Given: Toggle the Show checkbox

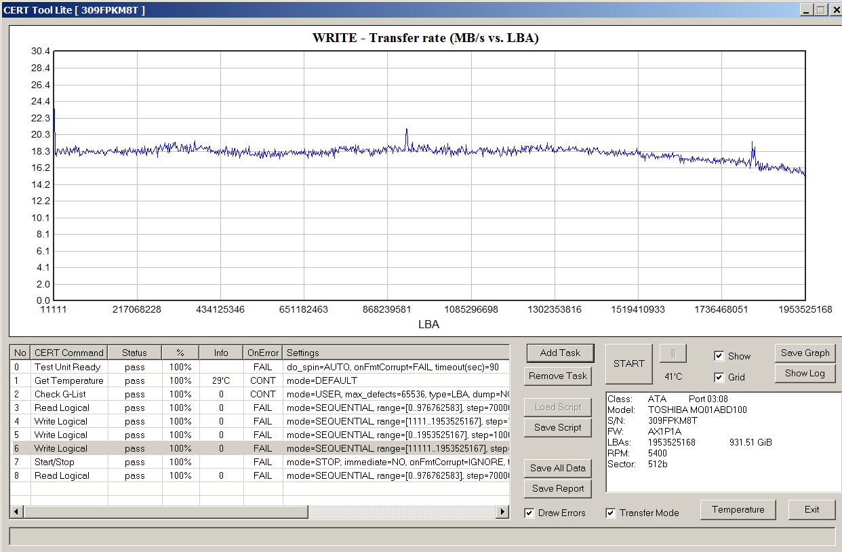Looking at the screenshot, I should (719, 356).
